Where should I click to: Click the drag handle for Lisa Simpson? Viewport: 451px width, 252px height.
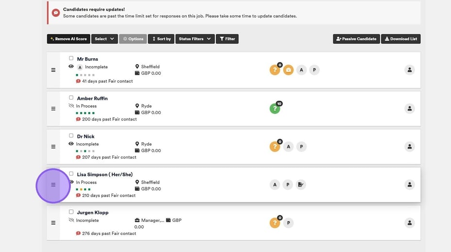pyautogui.click(x=53, y=185)
